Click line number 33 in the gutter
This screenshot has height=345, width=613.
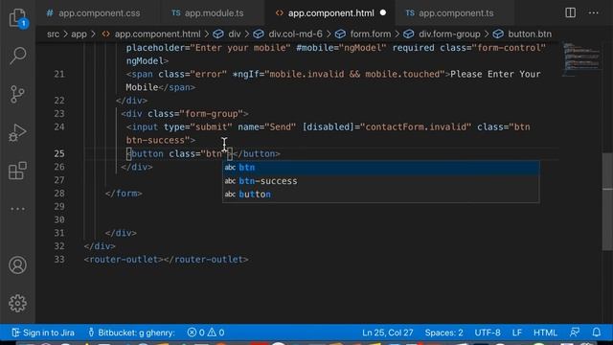point(59,260)
